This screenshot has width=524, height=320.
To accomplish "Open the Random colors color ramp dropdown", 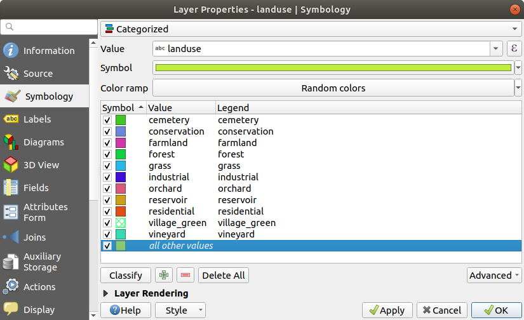I will [333, 88].
